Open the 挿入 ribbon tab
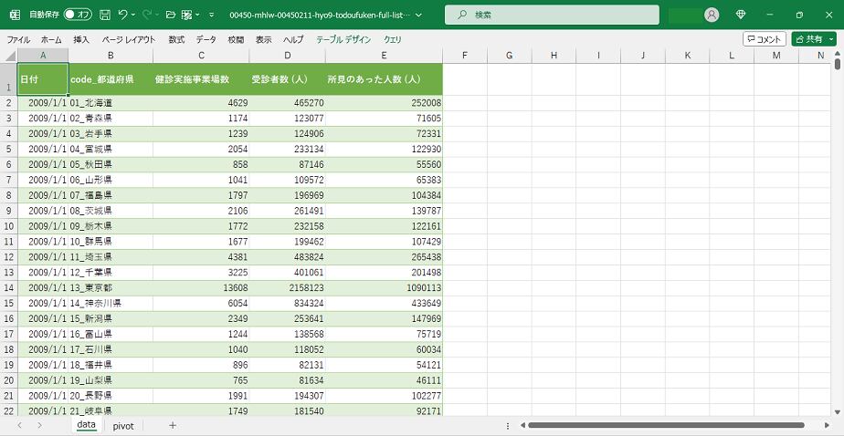The height and width of the screenshot is (436, 844). [81, 39]
